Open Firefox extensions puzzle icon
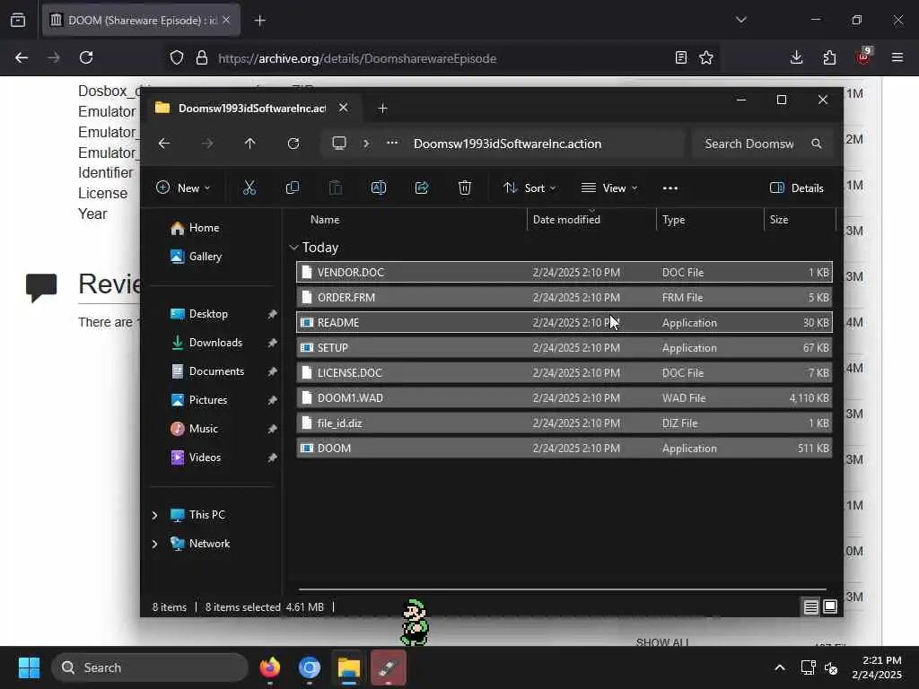This screenshot has height=689, width=919. coord(829,57)
